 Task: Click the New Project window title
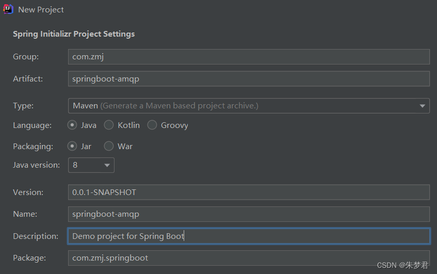tap(41, 9)
